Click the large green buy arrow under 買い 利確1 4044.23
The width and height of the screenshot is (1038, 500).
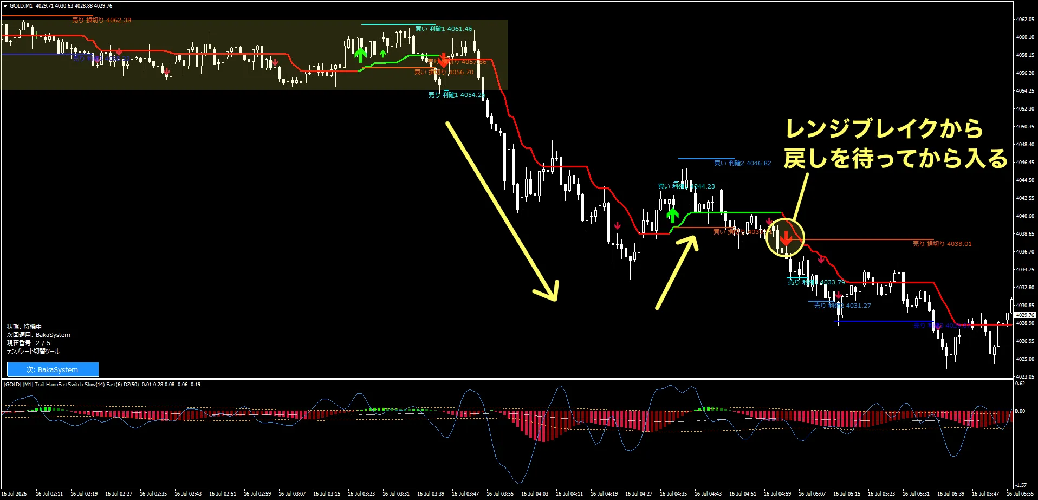(x=672, y=216)
